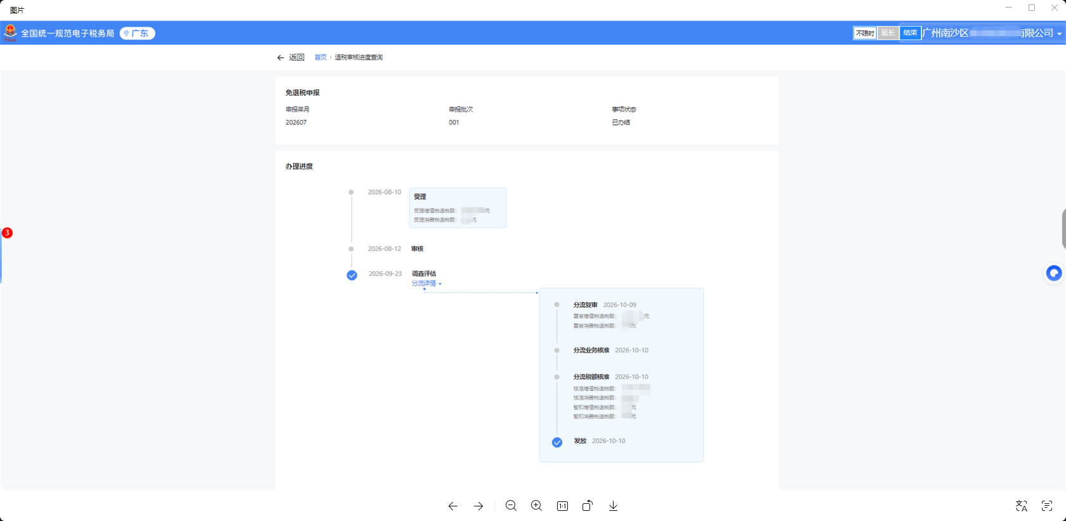
Task: Click the blue check marker for 调查评估
Action: point(352,275)
